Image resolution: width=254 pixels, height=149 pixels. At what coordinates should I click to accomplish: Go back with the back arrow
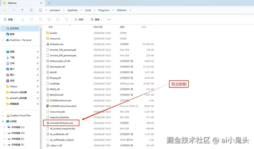point(5,10)
